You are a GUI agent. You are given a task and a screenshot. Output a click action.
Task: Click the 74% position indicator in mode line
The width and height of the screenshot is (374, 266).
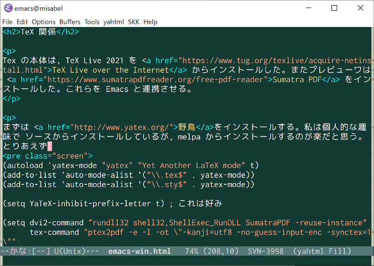(192, 251)
